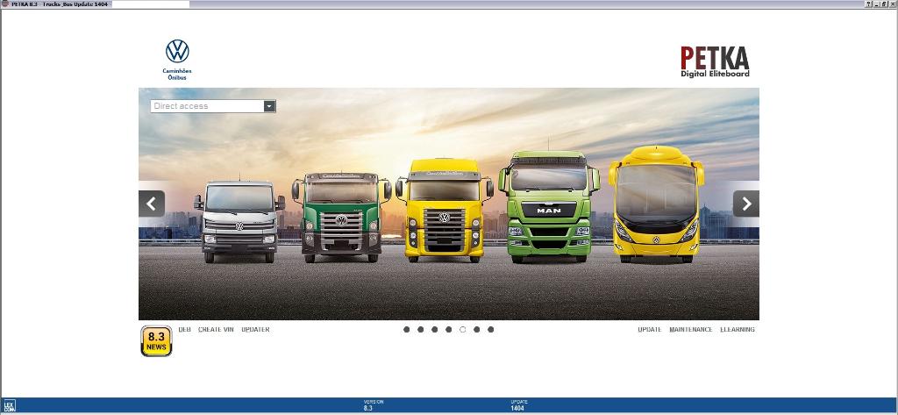Open the eLearning link
The width and height of the screenshot is (898, 415).
point(738,330)
